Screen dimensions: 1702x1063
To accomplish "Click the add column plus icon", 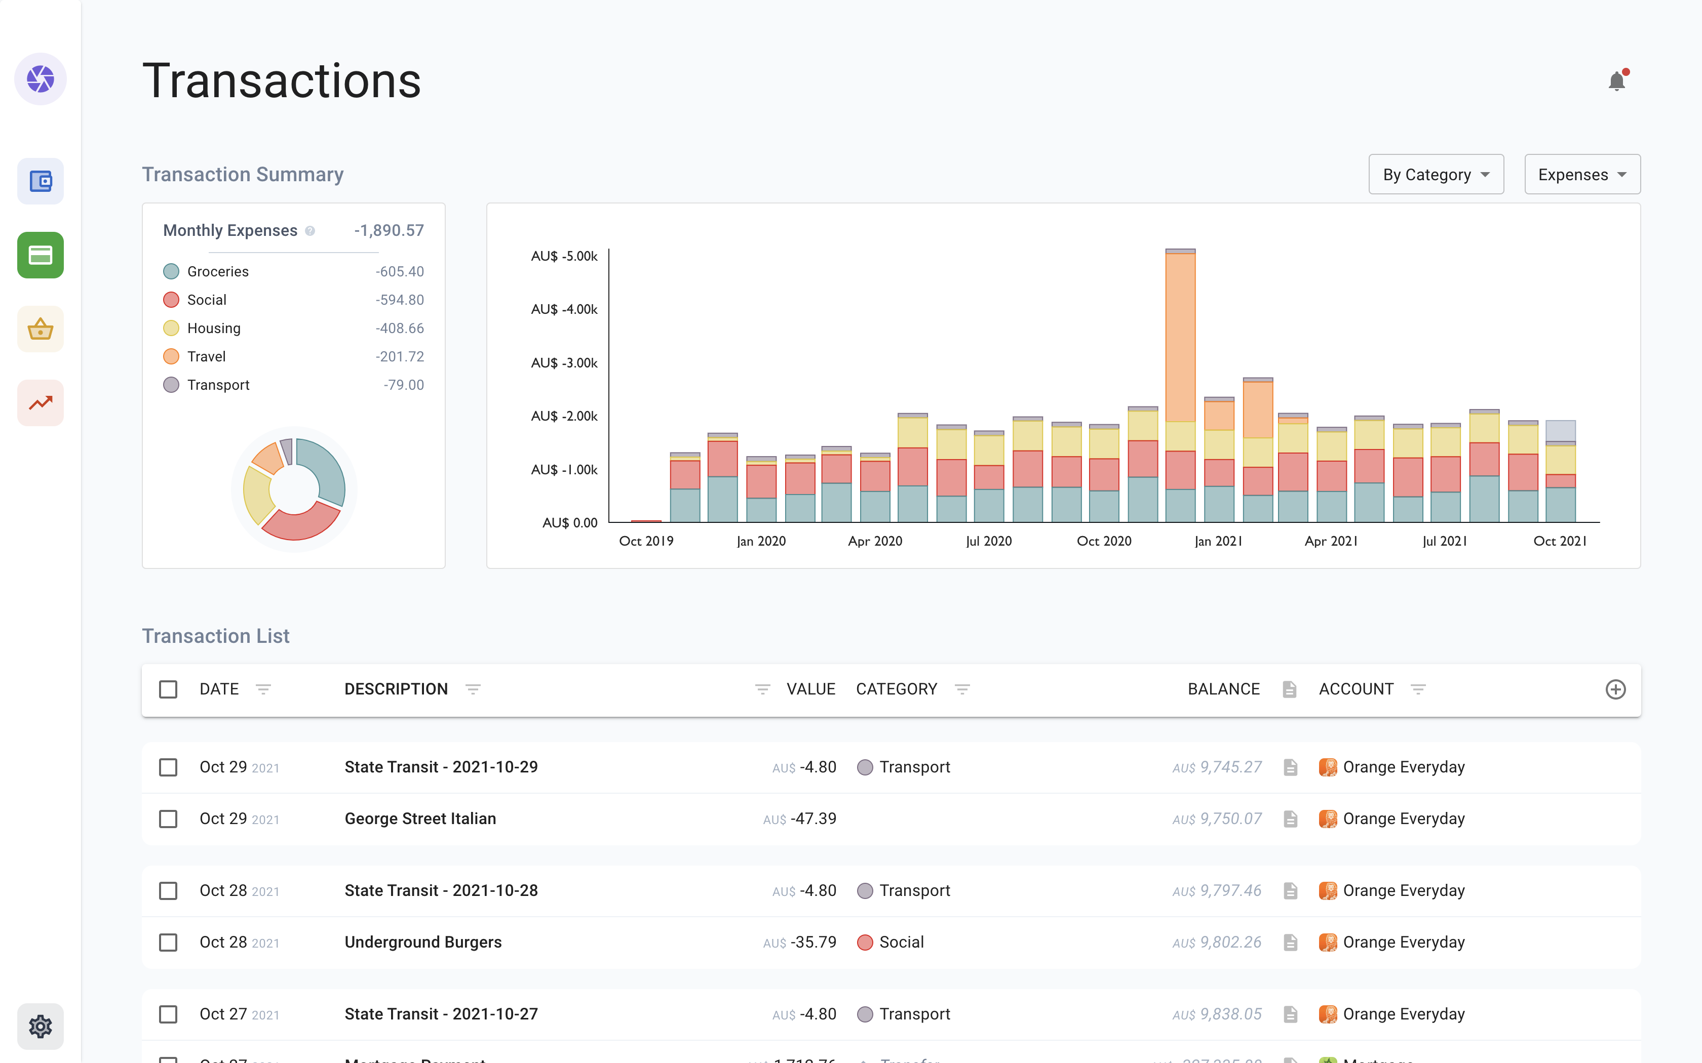I will coord(1615,689).
